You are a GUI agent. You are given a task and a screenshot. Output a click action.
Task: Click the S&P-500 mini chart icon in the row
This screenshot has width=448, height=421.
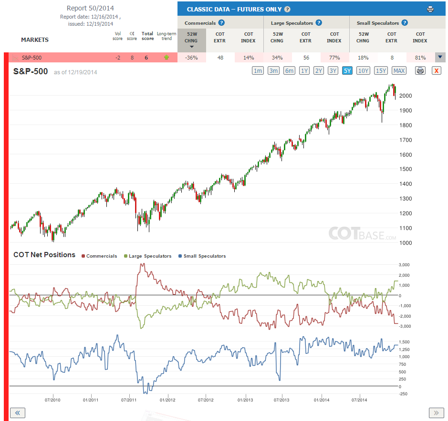tap(15, 58)
